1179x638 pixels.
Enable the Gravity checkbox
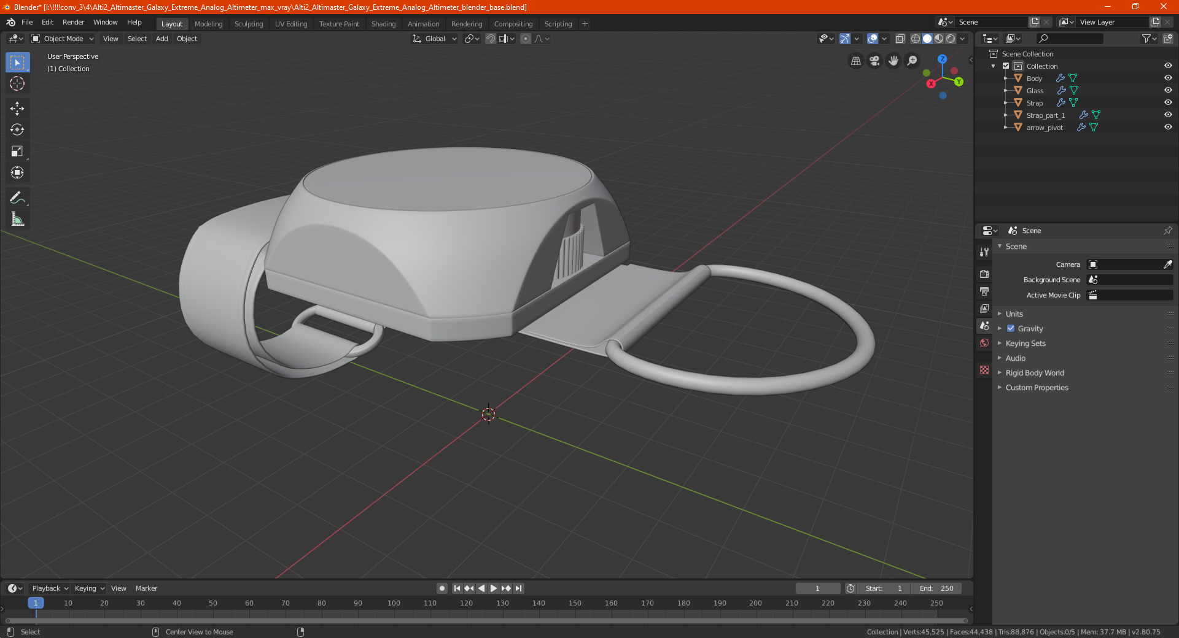coord(1011,328)
